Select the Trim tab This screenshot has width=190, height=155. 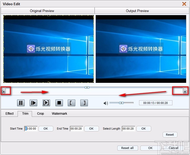(x=25, y=114)
